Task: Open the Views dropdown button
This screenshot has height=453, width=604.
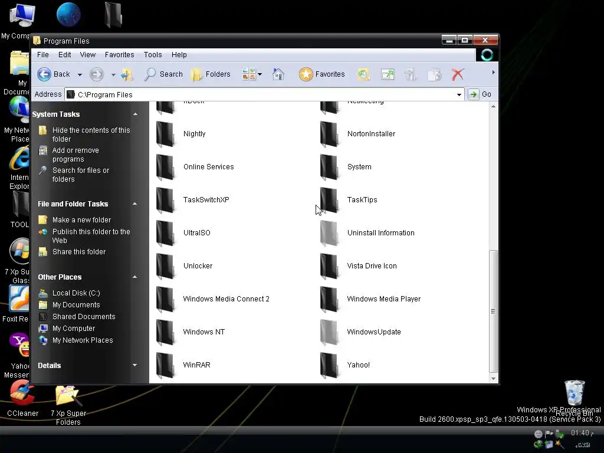Action: click(x=252, y=74)
